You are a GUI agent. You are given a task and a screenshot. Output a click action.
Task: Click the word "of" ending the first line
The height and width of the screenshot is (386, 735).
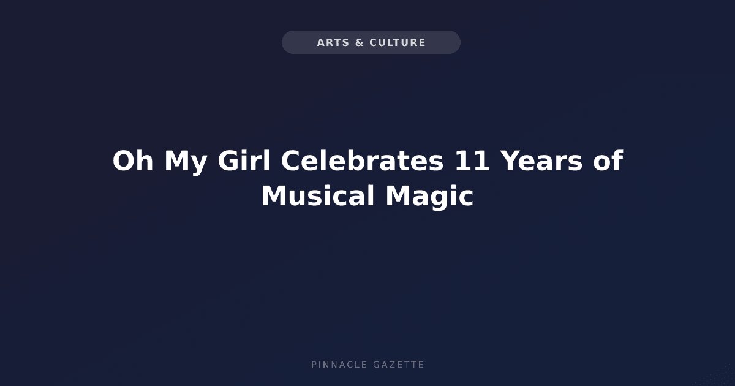(x=605, y=162)
